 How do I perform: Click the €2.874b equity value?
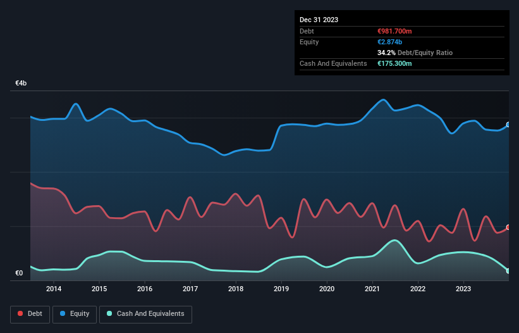(x=389, y=42)
